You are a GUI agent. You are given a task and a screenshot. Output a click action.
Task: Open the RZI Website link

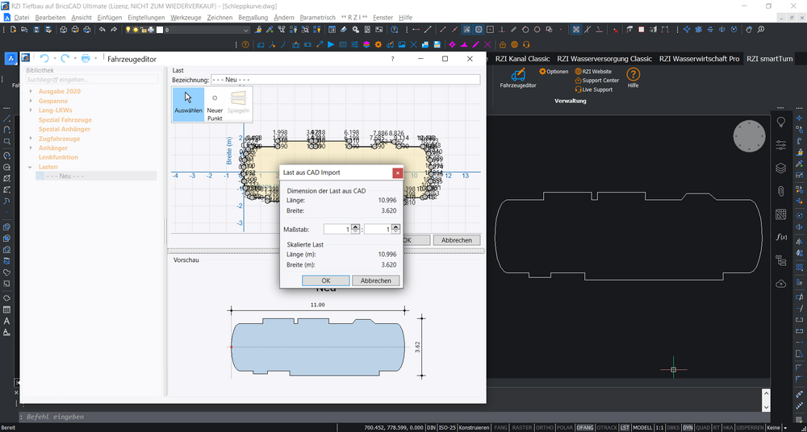tap(593, 72)
